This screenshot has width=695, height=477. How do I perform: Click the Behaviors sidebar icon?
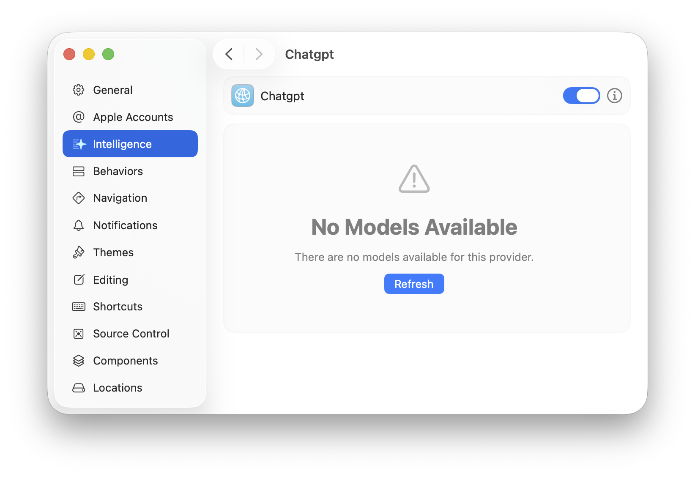pyautogui.click(x=79, y=171)
